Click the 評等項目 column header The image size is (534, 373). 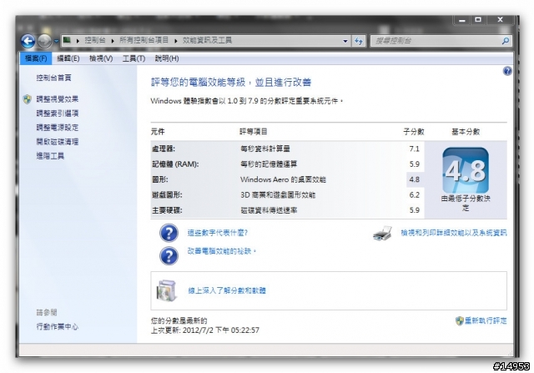click(254, 132)
